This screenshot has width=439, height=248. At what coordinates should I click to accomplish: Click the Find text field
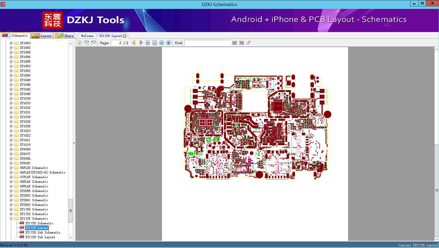(x=208, y=43)
